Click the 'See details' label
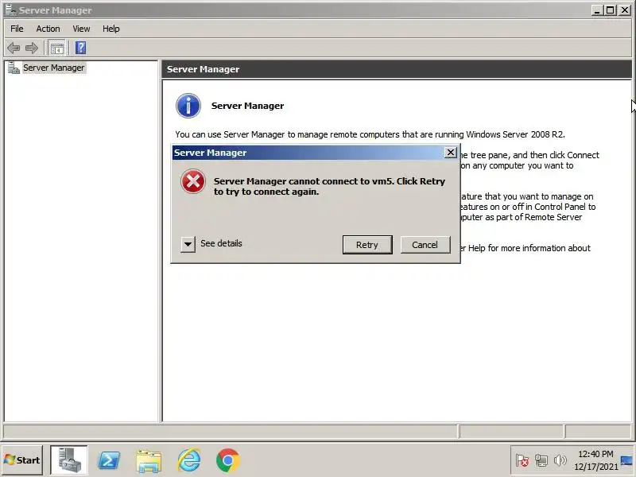 pos(221,243)
